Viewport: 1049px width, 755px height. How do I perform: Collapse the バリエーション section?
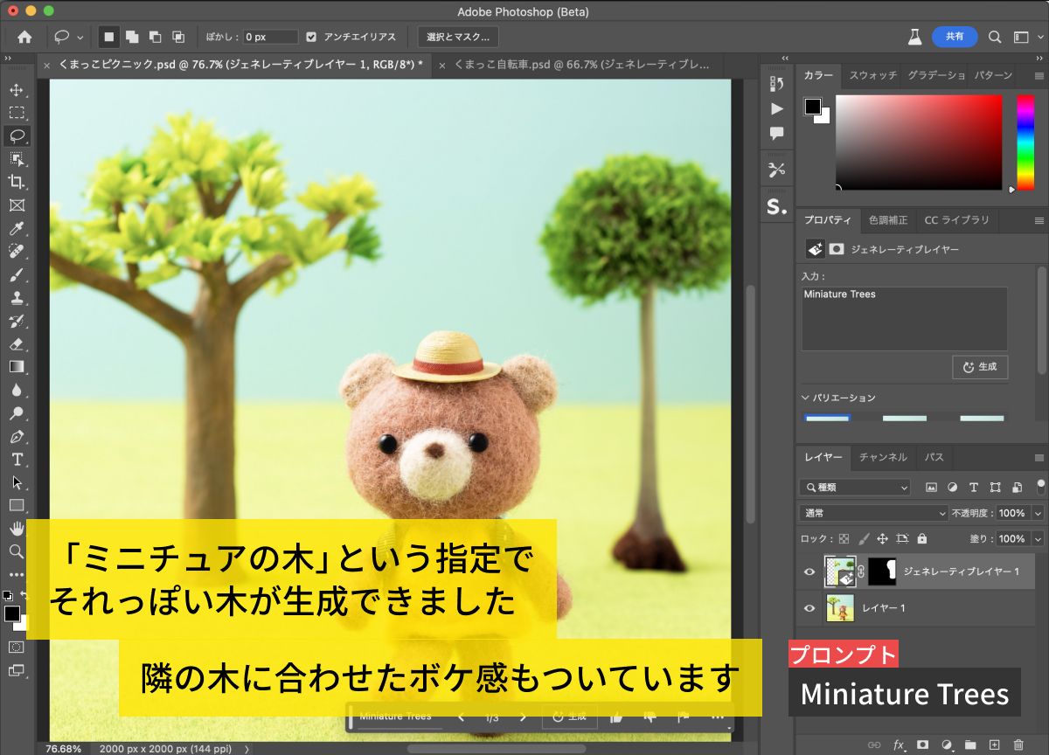(x=806, y=398)
